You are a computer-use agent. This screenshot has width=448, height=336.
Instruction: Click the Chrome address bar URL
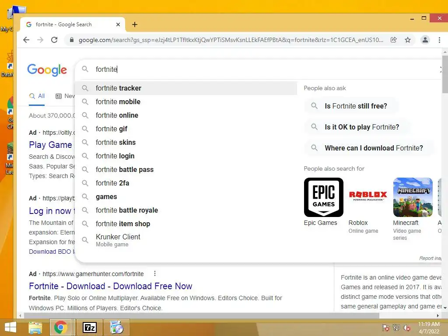[231, 40]
